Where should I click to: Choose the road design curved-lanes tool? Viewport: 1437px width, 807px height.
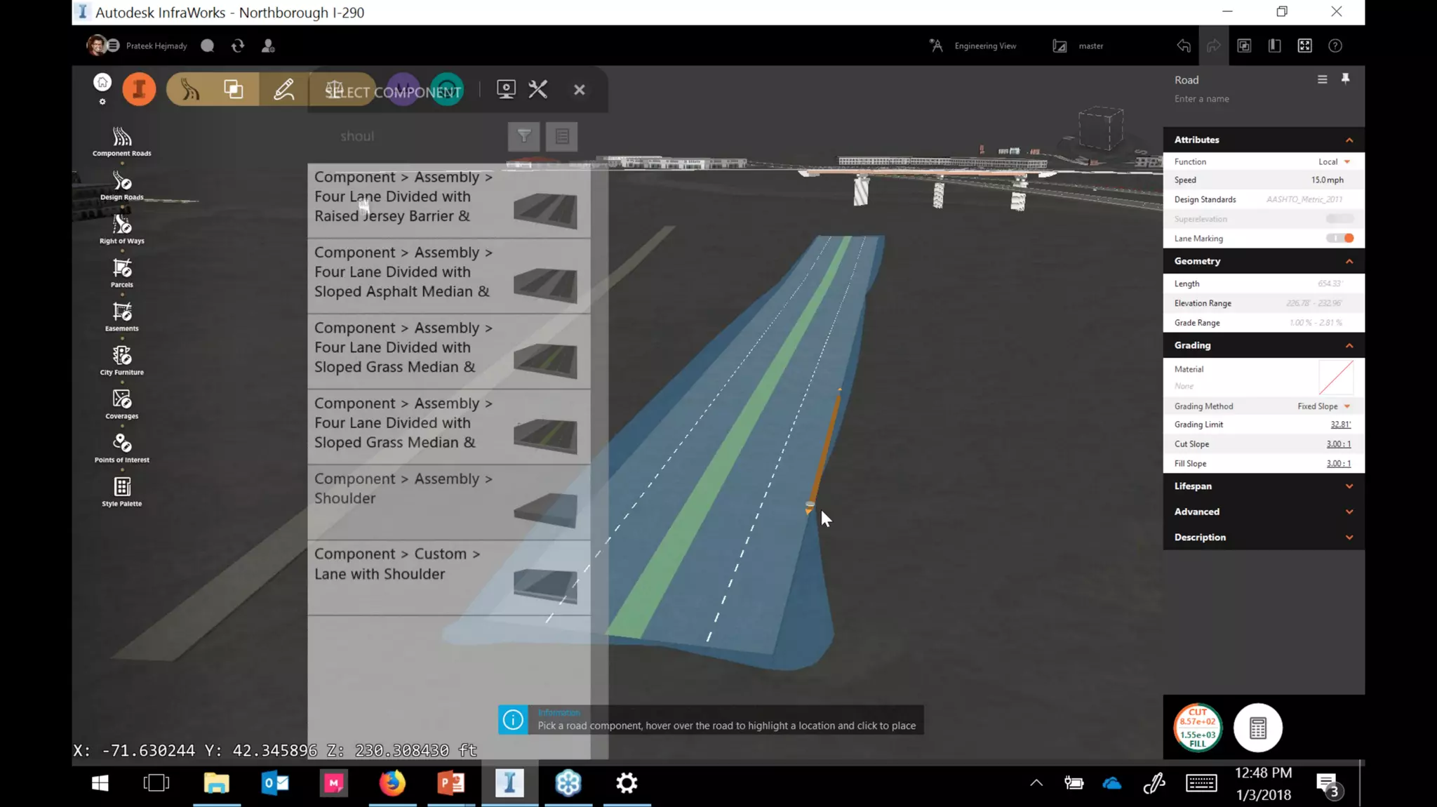pos(189,90)
